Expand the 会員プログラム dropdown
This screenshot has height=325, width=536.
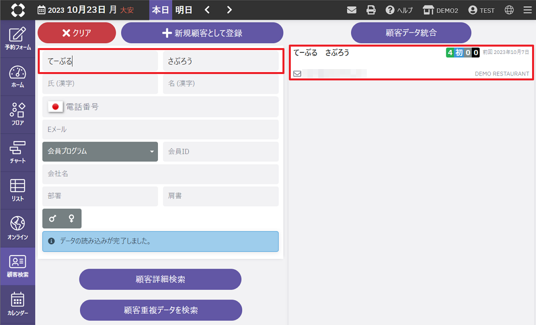100,151
